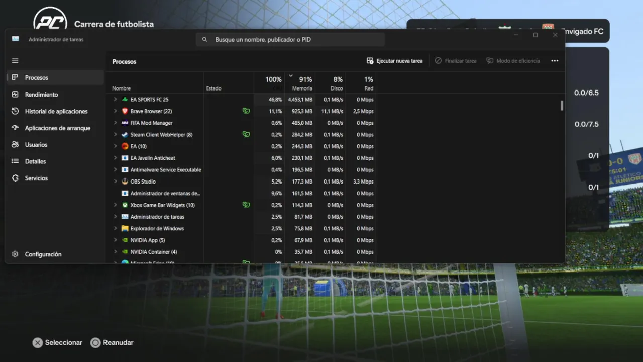Viewport: 643px width, 362px height.
Task: Click the Explorador de Windows folder icon
Action: [125, 228]
